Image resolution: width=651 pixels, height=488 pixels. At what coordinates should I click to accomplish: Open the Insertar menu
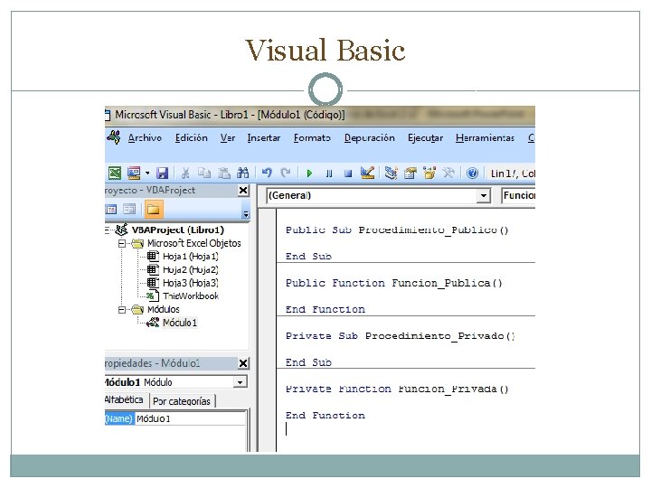[x=264, y=137]
